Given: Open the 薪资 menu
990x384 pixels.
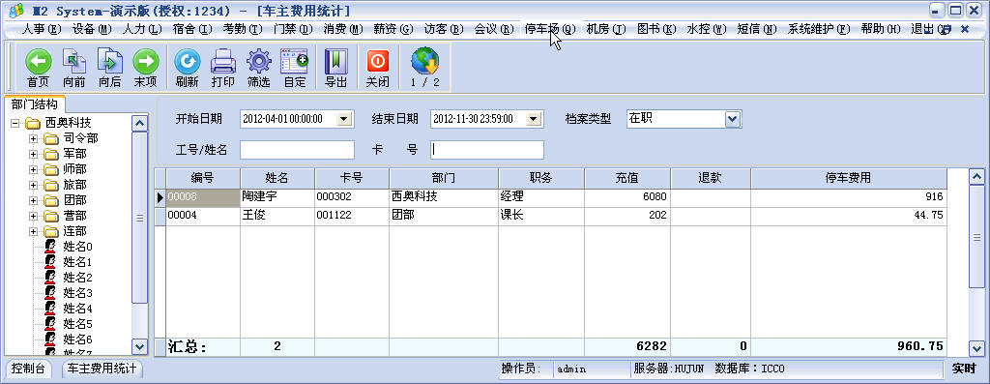Looking at the screenshot, I should (393, 29).
